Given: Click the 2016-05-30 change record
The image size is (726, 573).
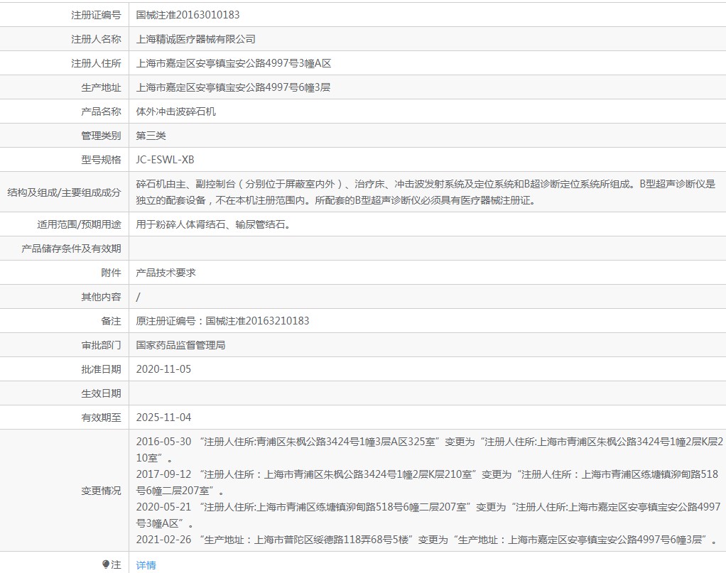Looking at the screenshot, I should coord(429,449).
